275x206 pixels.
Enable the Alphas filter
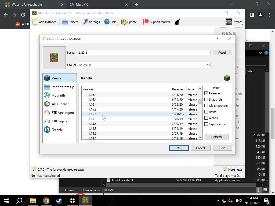(x=206, y=118)
